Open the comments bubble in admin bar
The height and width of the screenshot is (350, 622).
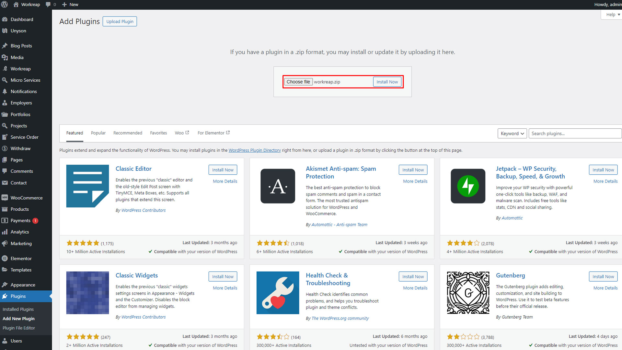pos(49,5)
